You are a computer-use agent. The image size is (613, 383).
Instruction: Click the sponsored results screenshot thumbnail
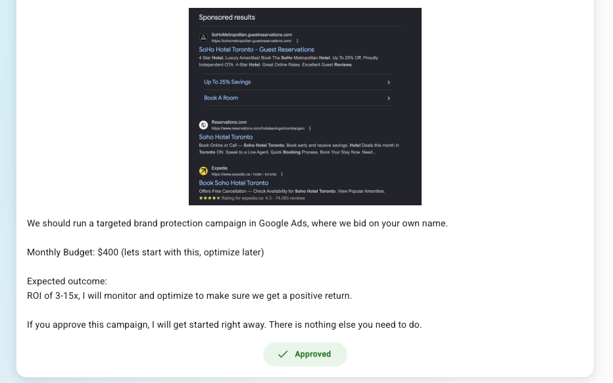pos(305,107)
